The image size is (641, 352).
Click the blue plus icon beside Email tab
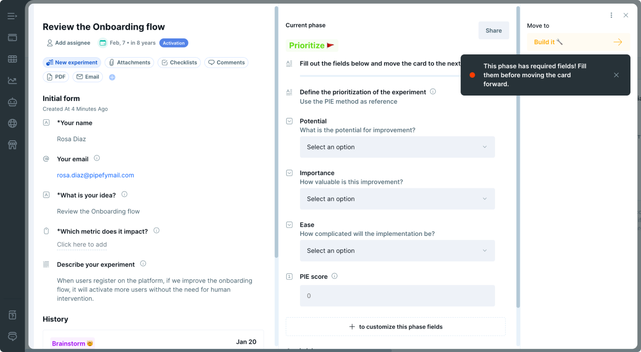112,77
